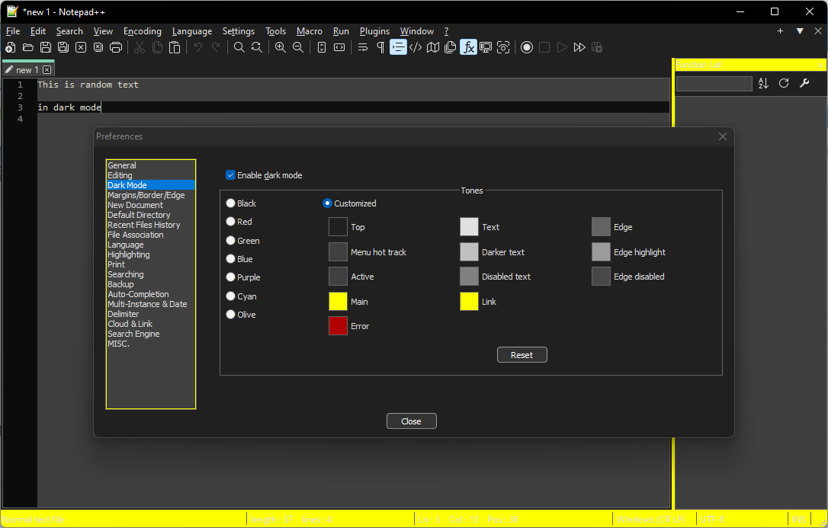
Task: Click the Folder as Workspace icon
Action: tap(486, 47)
